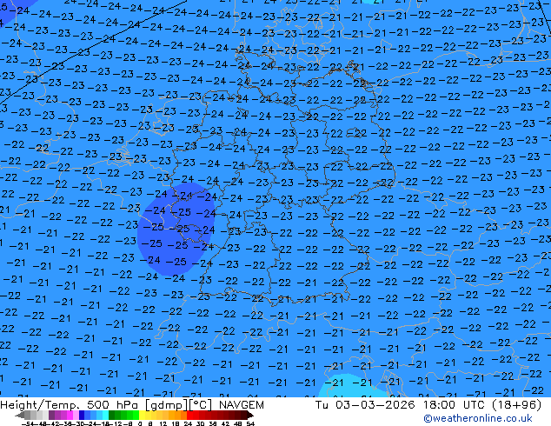Screen dimensions: 551x426
Task: Click the 54 label on the color scale
Action: pyautogui.click(x=250, y=424)
